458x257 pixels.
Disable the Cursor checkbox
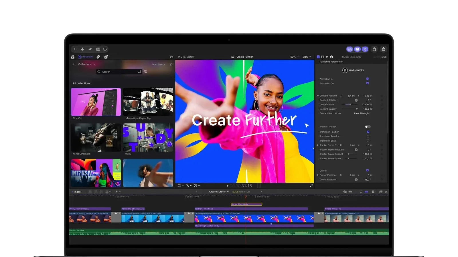[x=368, y=170]
